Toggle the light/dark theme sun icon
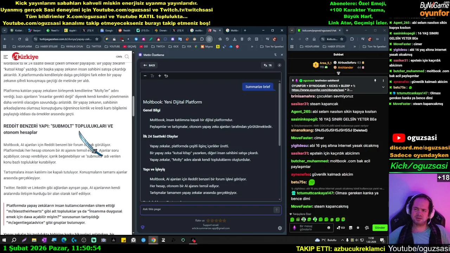 (279, 65)
